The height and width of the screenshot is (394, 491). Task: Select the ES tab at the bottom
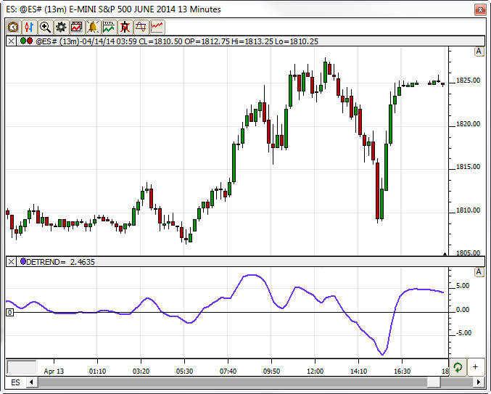click(x=15, y=382)
